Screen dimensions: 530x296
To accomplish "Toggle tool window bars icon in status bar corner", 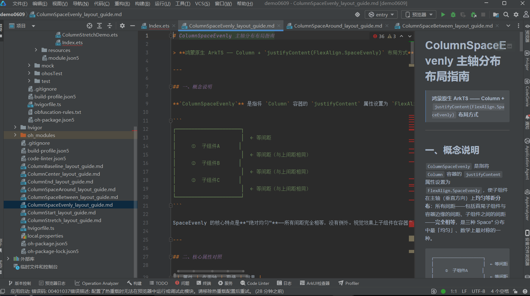I will (x=2, y=291).
